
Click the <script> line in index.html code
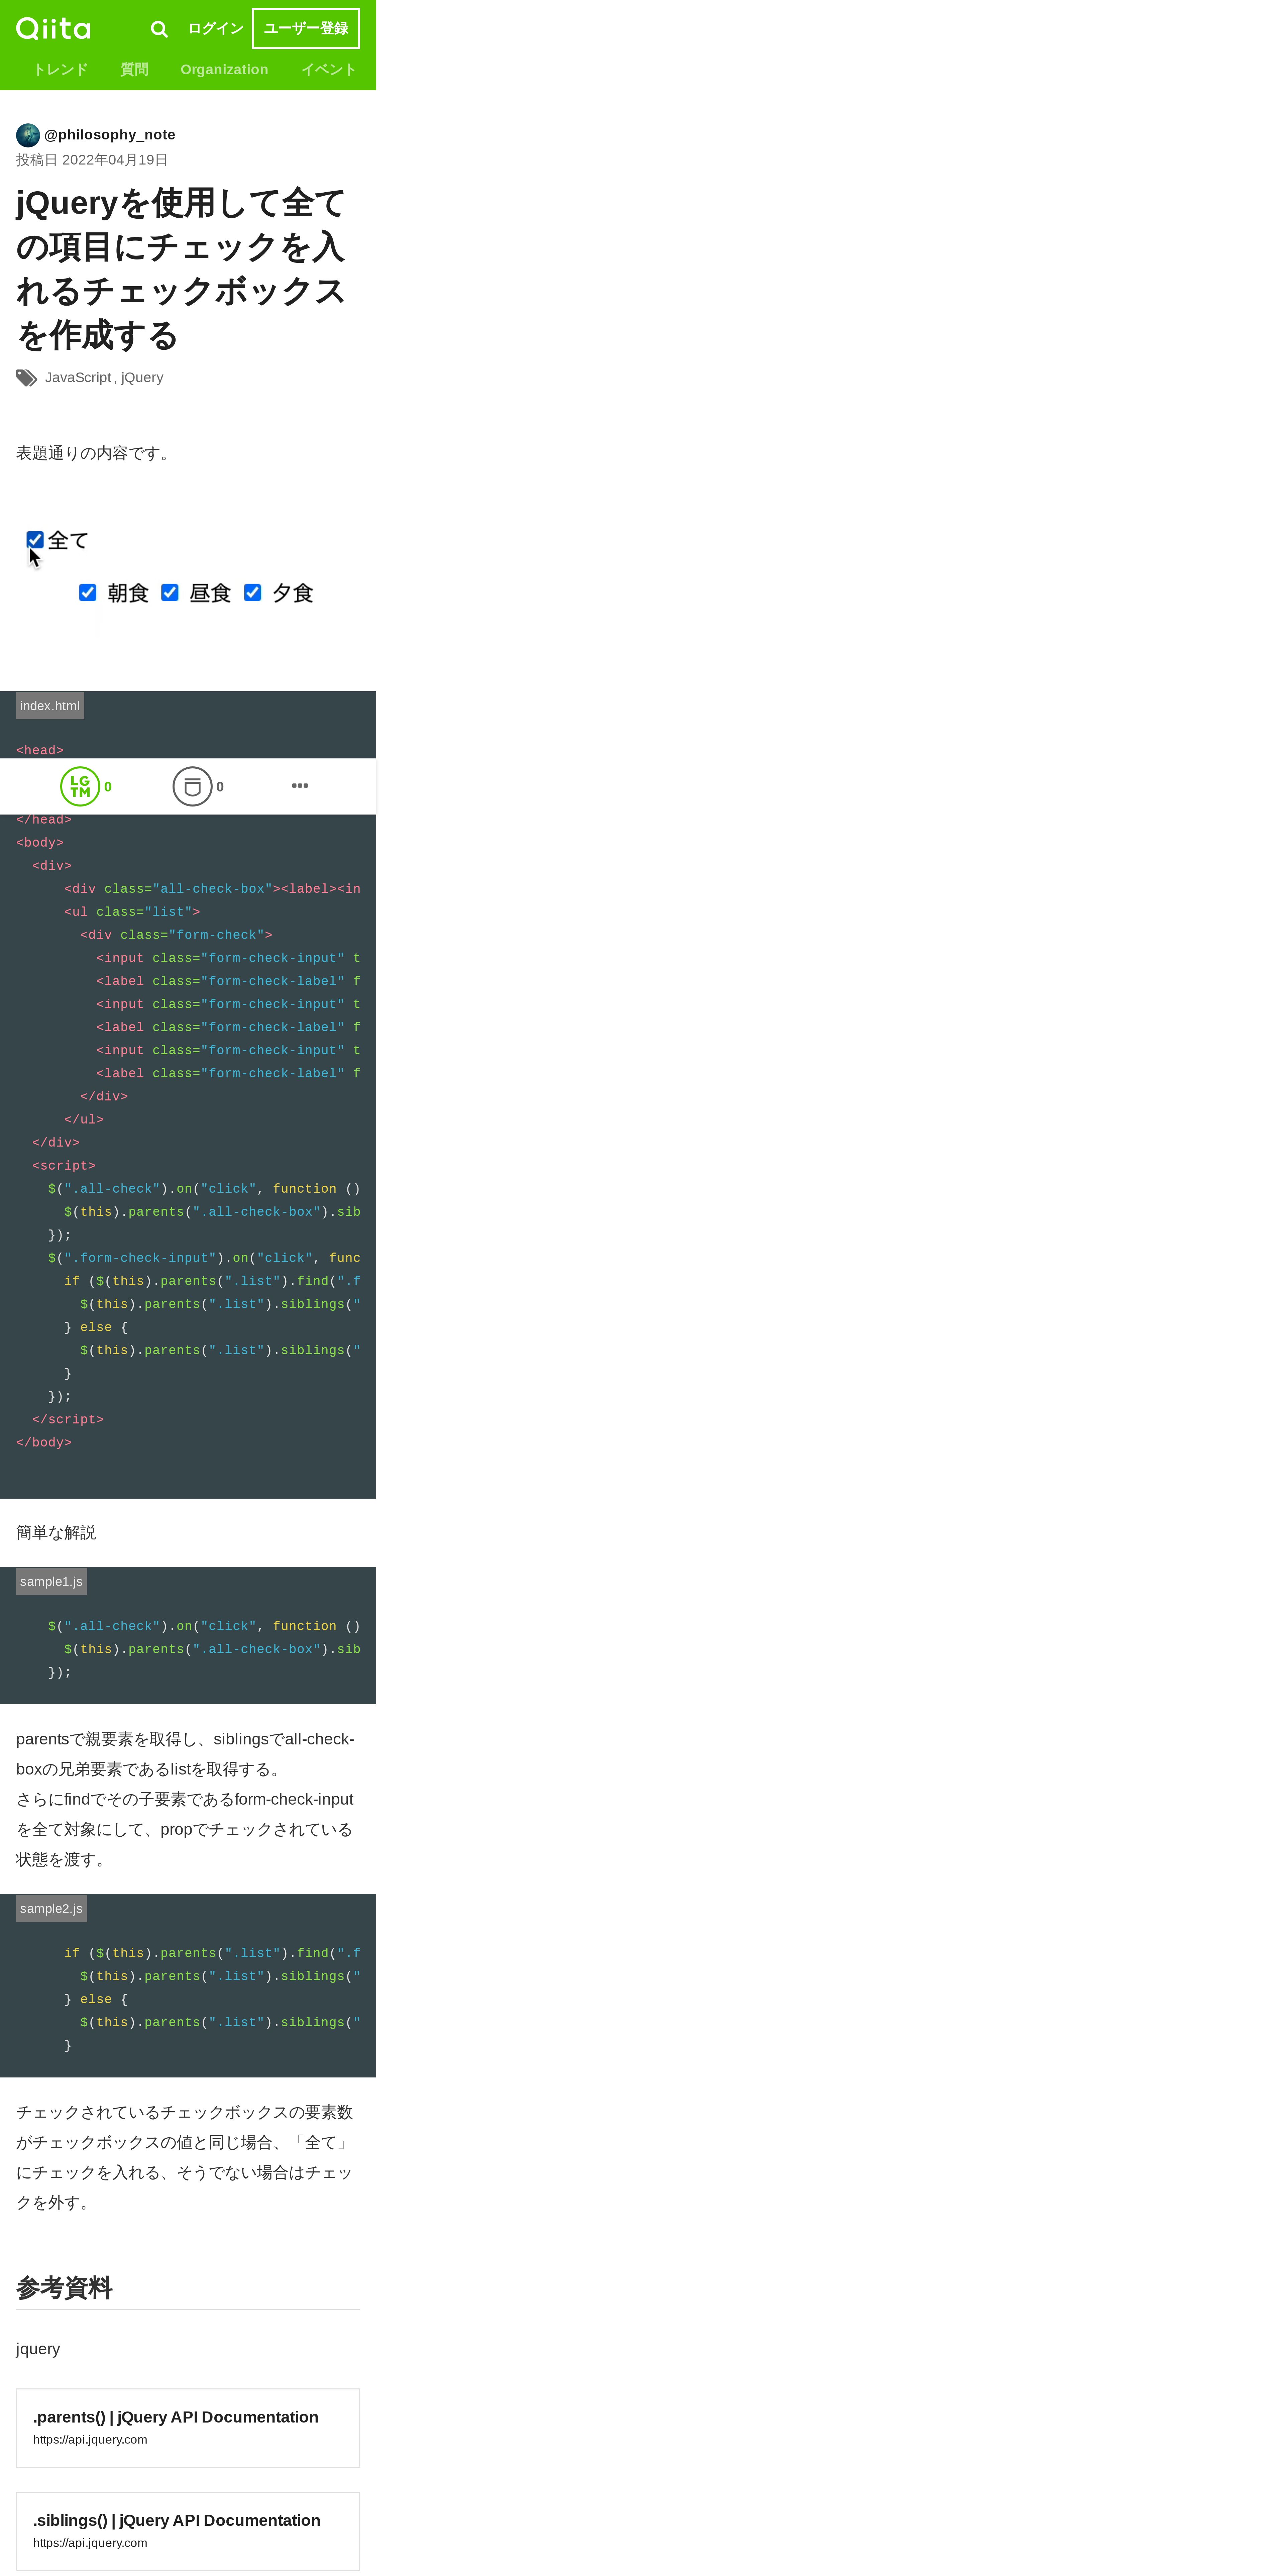coord(64,1166)
